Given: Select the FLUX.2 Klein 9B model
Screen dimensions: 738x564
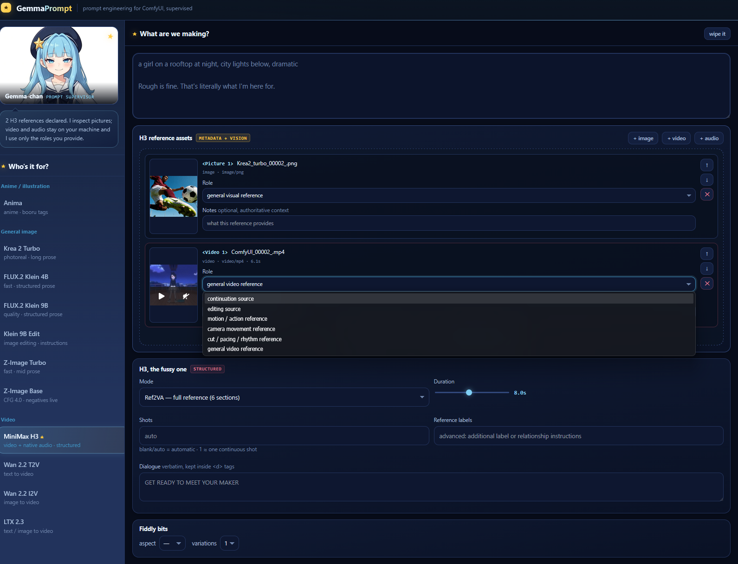Looking at the screenshot, I should [x=62, y=310].
